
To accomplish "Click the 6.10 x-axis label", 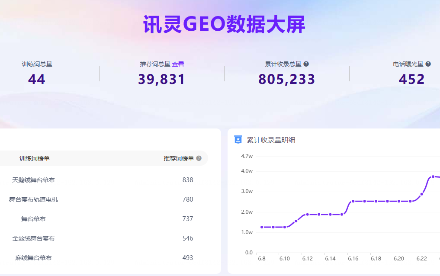I will click(285, 259).
